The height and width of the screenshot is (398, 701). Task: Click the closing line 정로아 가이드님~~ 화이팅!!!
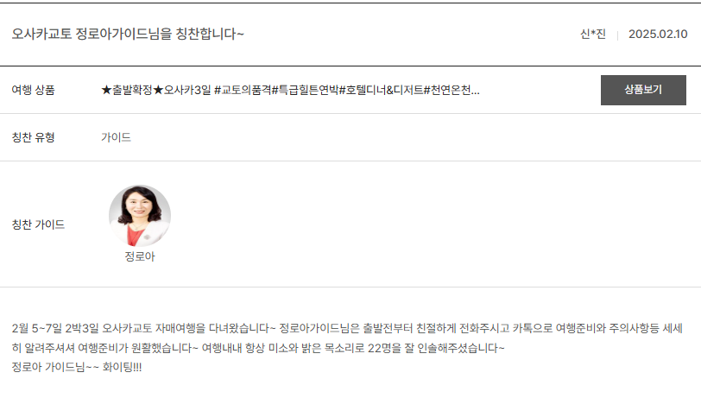(x=77, y=367)
